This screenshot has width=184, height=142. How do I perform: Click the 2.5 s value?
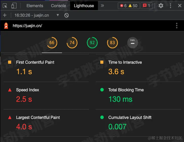[24, 99]
